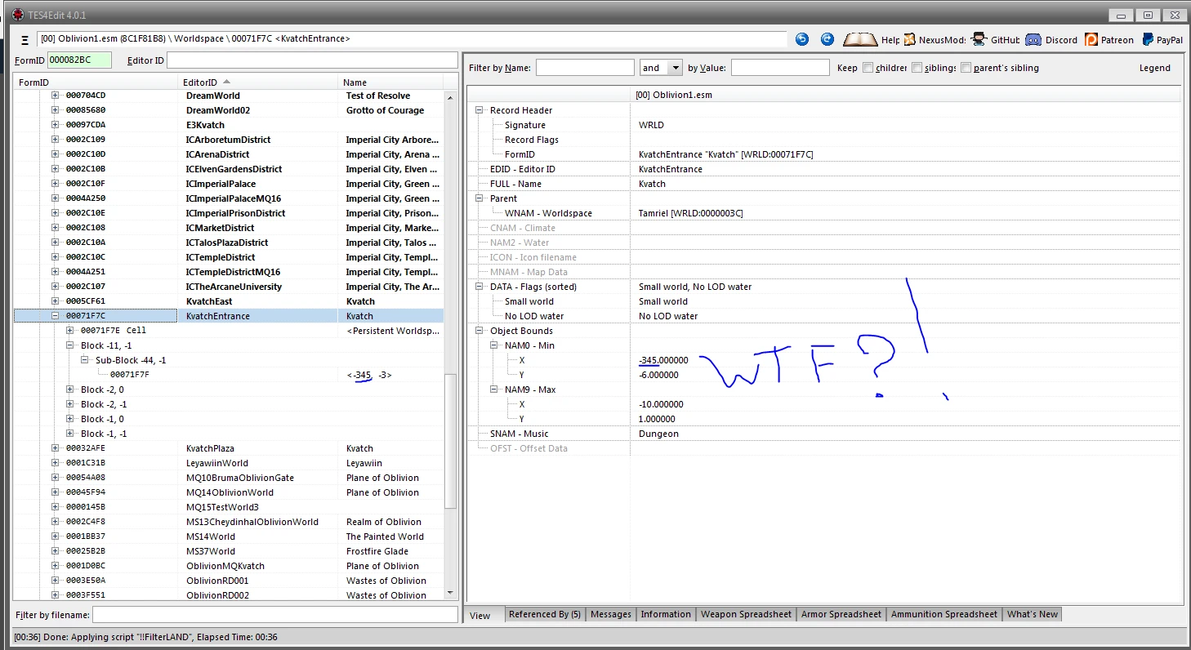
Task: Open the Patreon link icon
Action: [x=1091, y=39]
